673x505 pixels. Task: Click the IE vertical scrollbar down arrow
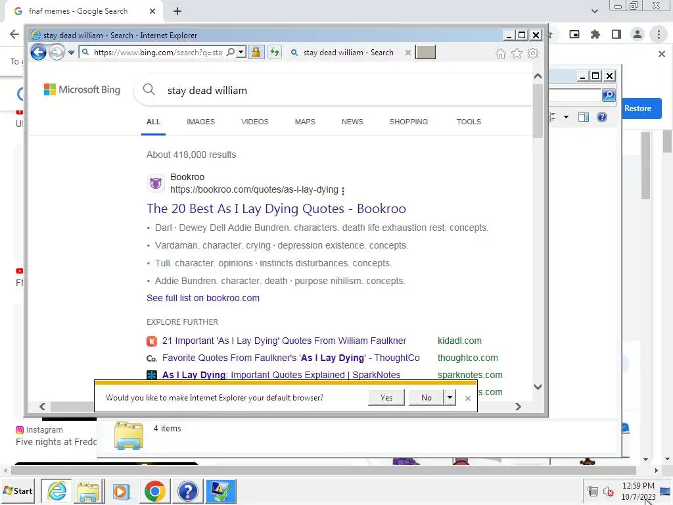click(x=538, y=387)
